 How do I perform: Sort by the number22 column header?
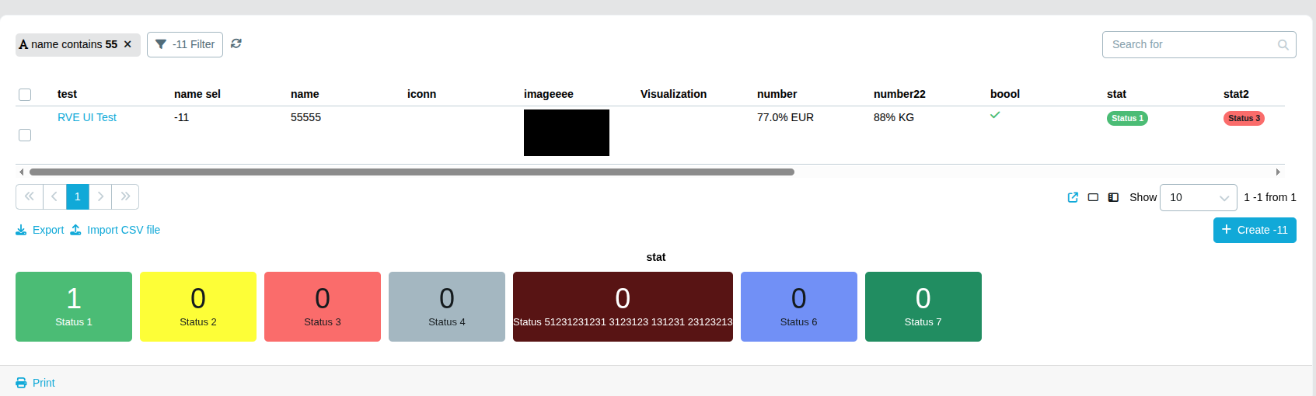[x=899, y=94]
